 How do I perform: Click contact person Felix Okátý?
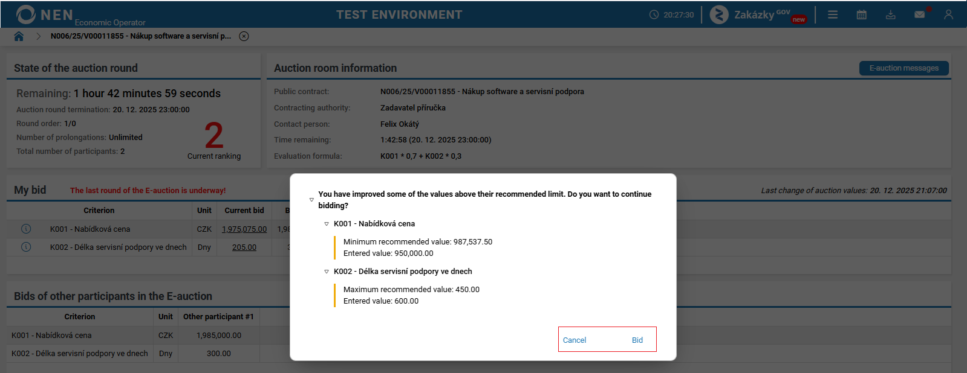pos(400,124)
